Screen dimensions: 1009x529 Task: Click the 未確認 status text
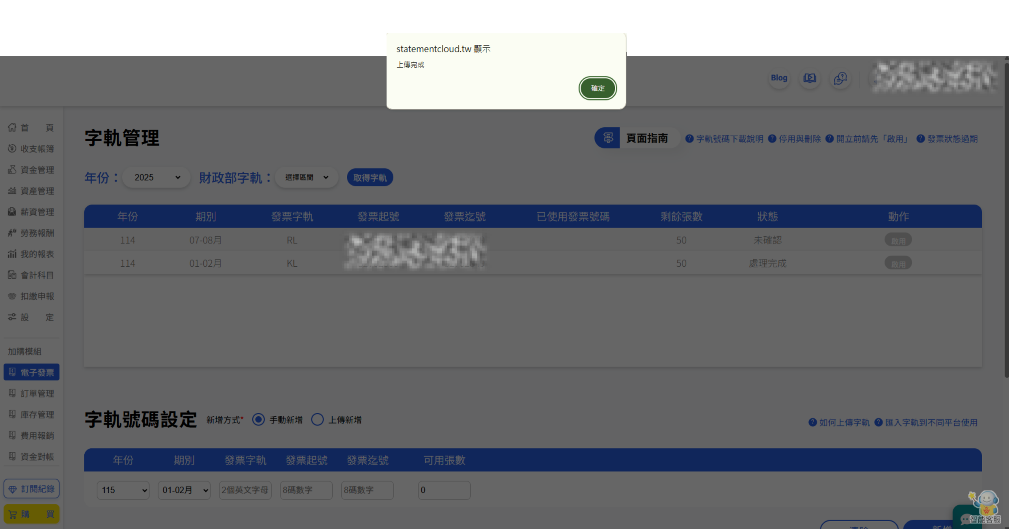[x=767, y=240]
